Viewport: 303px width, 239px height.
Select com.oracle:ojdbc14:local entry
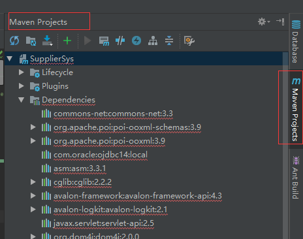[101, 155]
